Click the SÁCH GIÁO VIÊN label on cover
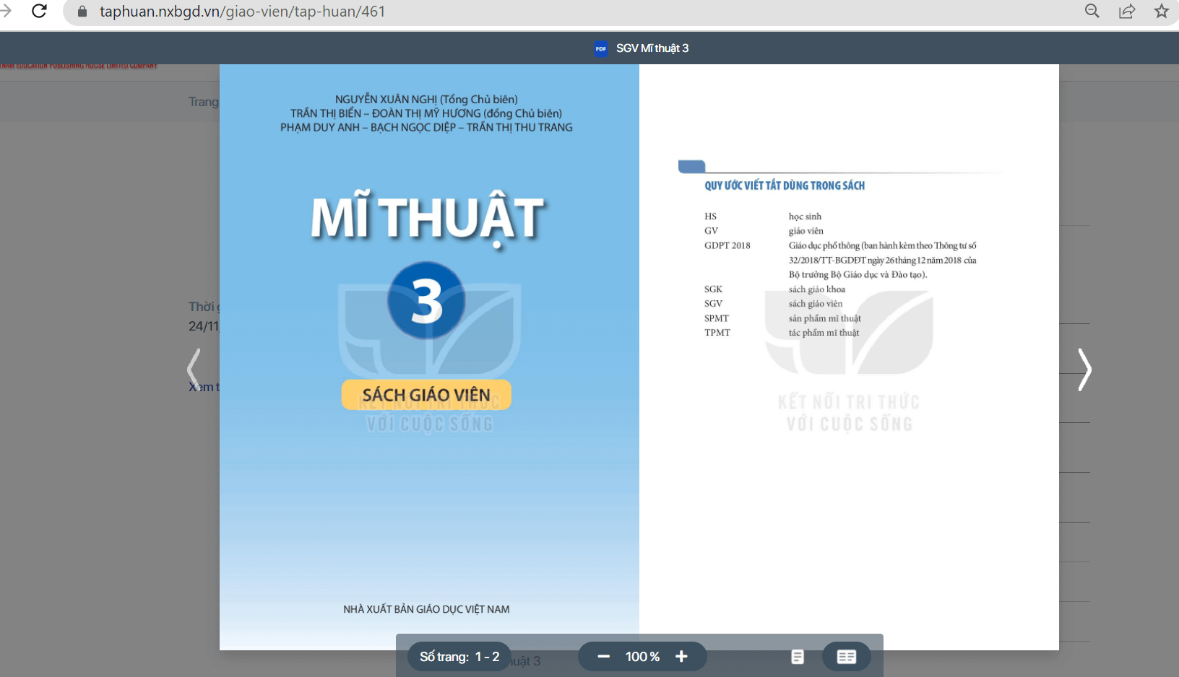Viewport: 1179px width, 677px height. 426,395
